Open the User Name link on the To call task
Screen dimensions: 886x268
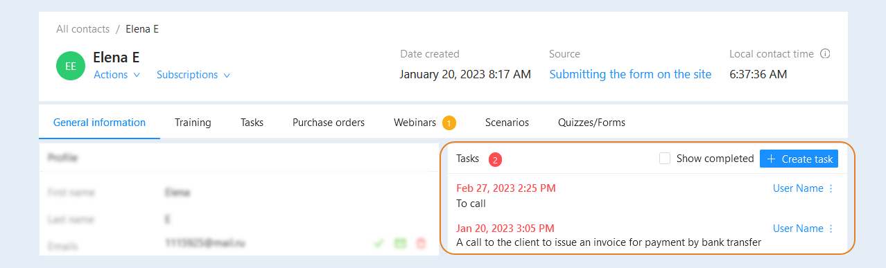[798, 188]
